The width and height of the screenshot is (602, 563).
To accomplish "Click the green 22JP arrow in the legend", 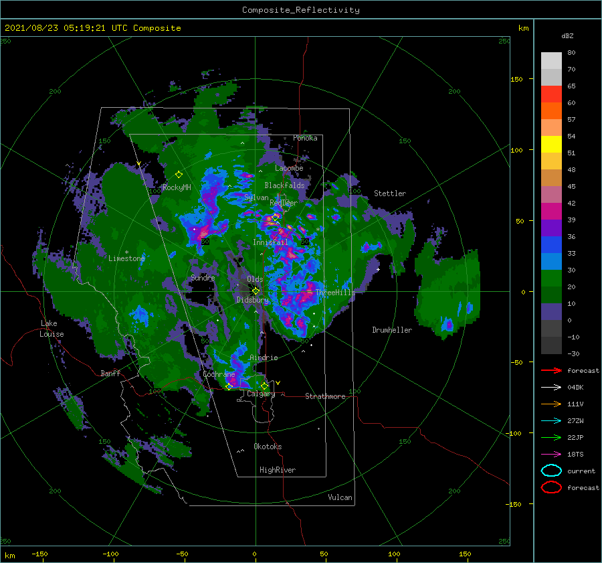I will (x=551, y=437).
